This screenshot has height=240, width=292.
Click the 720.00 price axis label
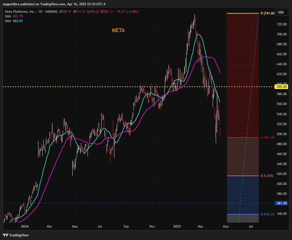coord(282,24)
